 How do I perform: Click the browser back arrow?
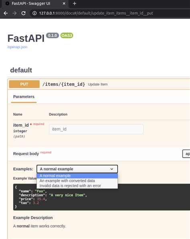coord(6,13)
